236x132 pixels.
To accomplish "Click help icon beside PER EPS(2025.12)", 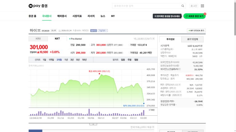I will pyautogui.click(x=179, y=85).
